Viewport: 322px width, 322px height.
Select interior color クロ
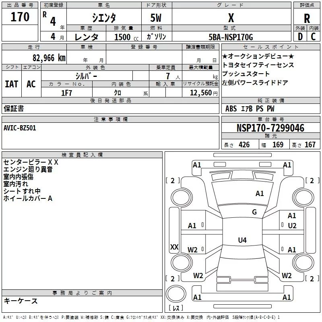(x=118, y=93)
